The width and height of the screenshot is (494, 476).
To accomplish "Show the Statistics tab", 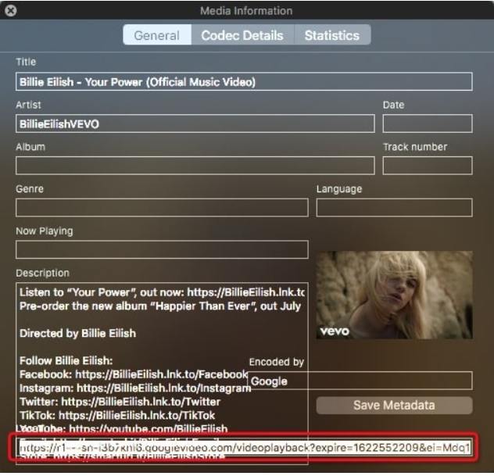I will click(x=331, y=35).
